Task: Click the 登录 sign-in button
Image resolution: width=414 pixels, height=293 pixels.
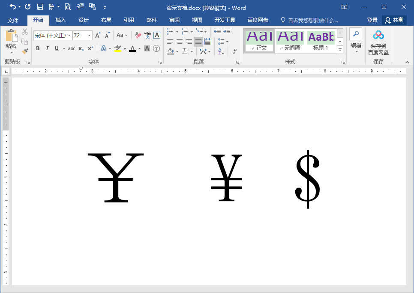Action: click(372, 20)
